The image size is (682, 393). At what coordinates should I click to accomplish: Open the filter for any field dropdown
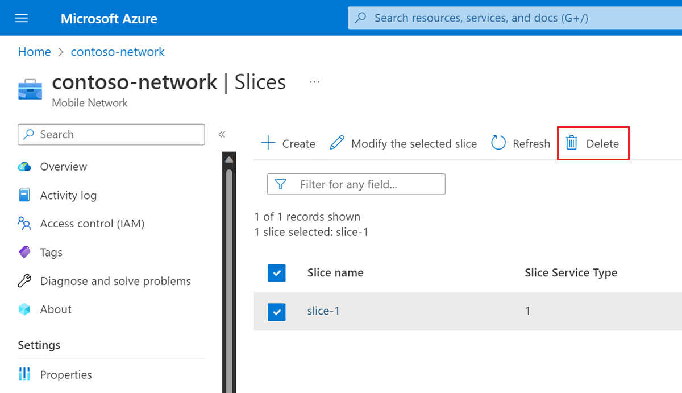356,184
